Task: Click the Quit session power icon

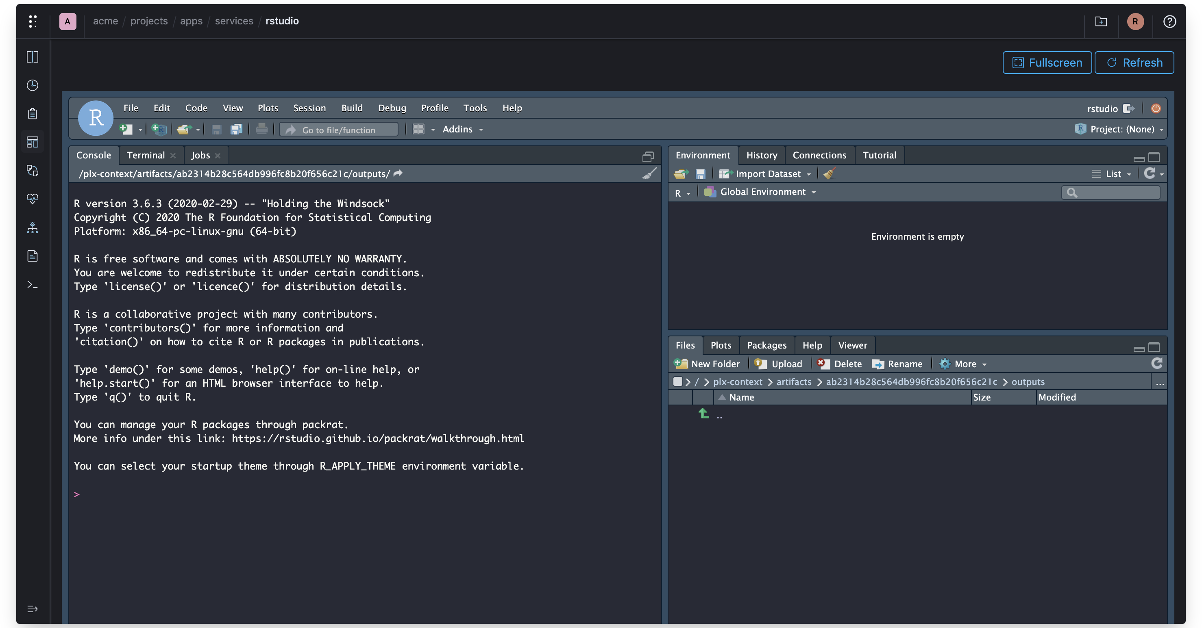Action: pos(1155,108)
